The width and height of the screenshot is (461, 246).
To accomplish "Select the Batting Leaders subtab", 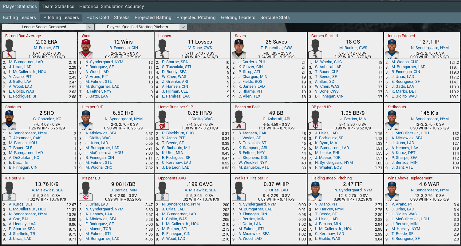I will click(19, 17).
